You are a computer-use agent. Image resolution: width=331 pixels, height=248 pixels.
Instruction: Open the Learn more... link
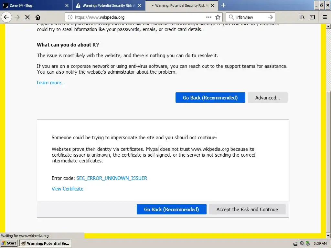tap(51, 83)
